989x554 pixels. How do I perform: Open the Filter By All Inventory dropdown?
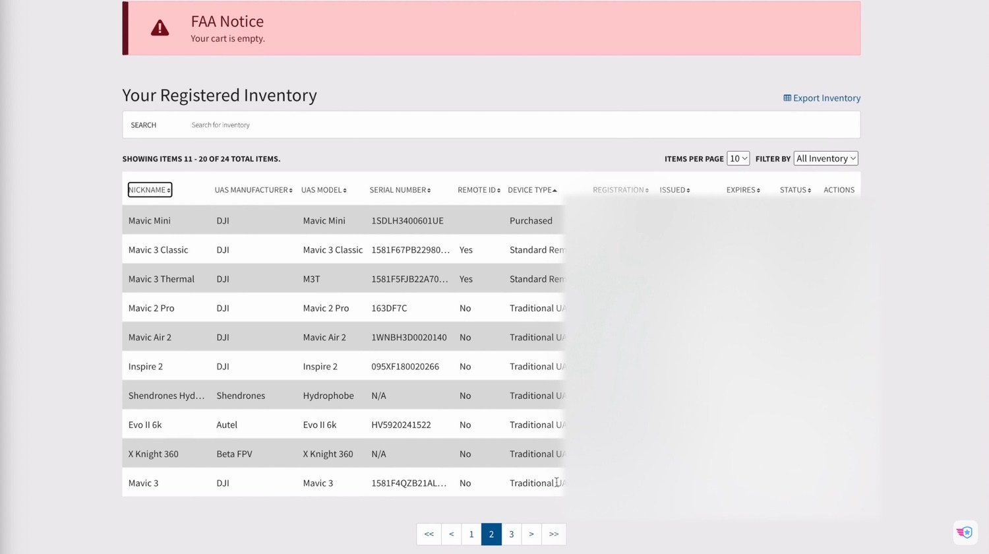[825, 158]
